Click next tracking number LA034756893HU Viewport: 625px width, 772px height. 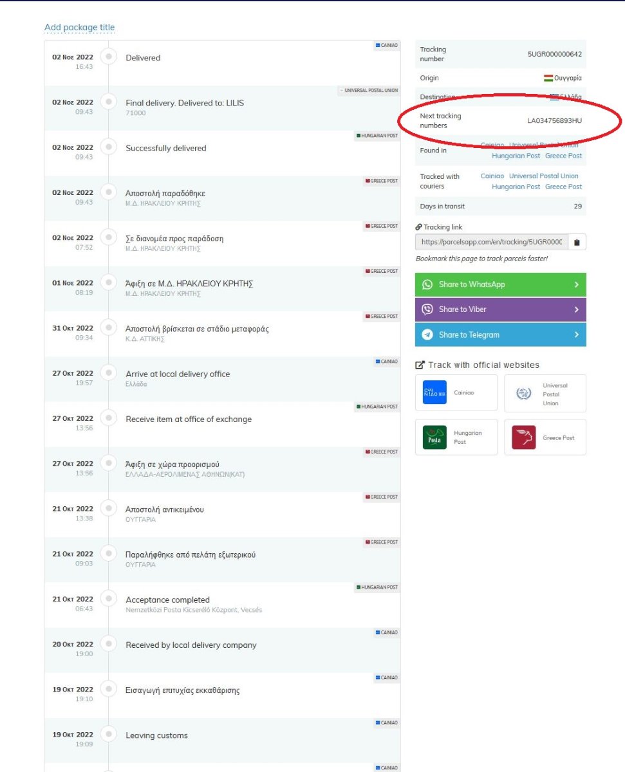point(554,120)
